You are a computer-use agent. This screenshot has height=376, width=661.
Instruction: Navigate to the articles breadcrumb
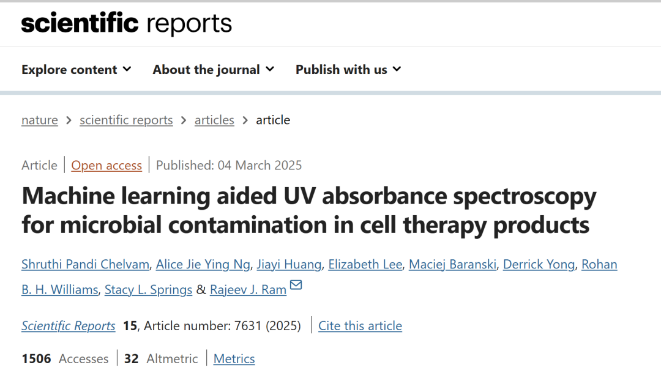[214, 120]
